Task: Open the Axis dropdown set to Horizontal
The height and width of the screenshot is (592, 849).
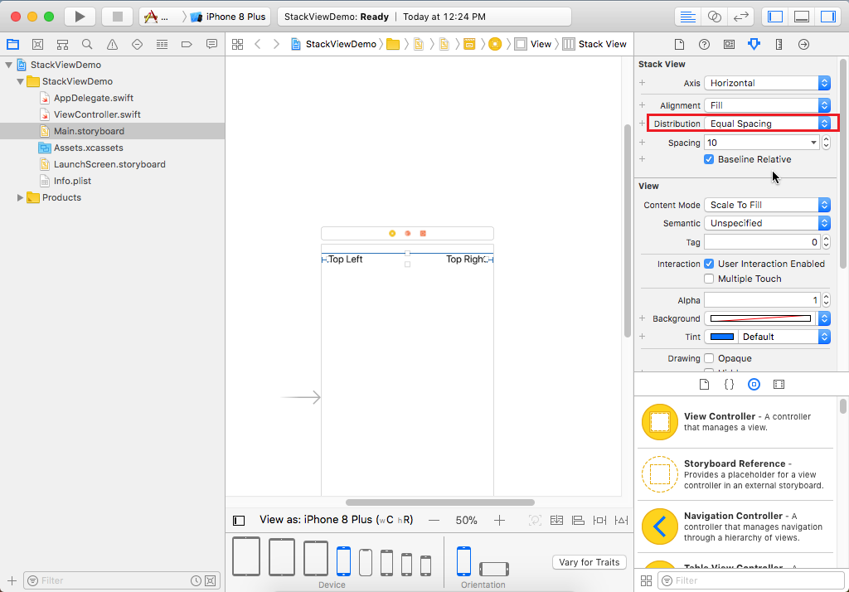Action: pyautogui.click(x=767, y=83)
